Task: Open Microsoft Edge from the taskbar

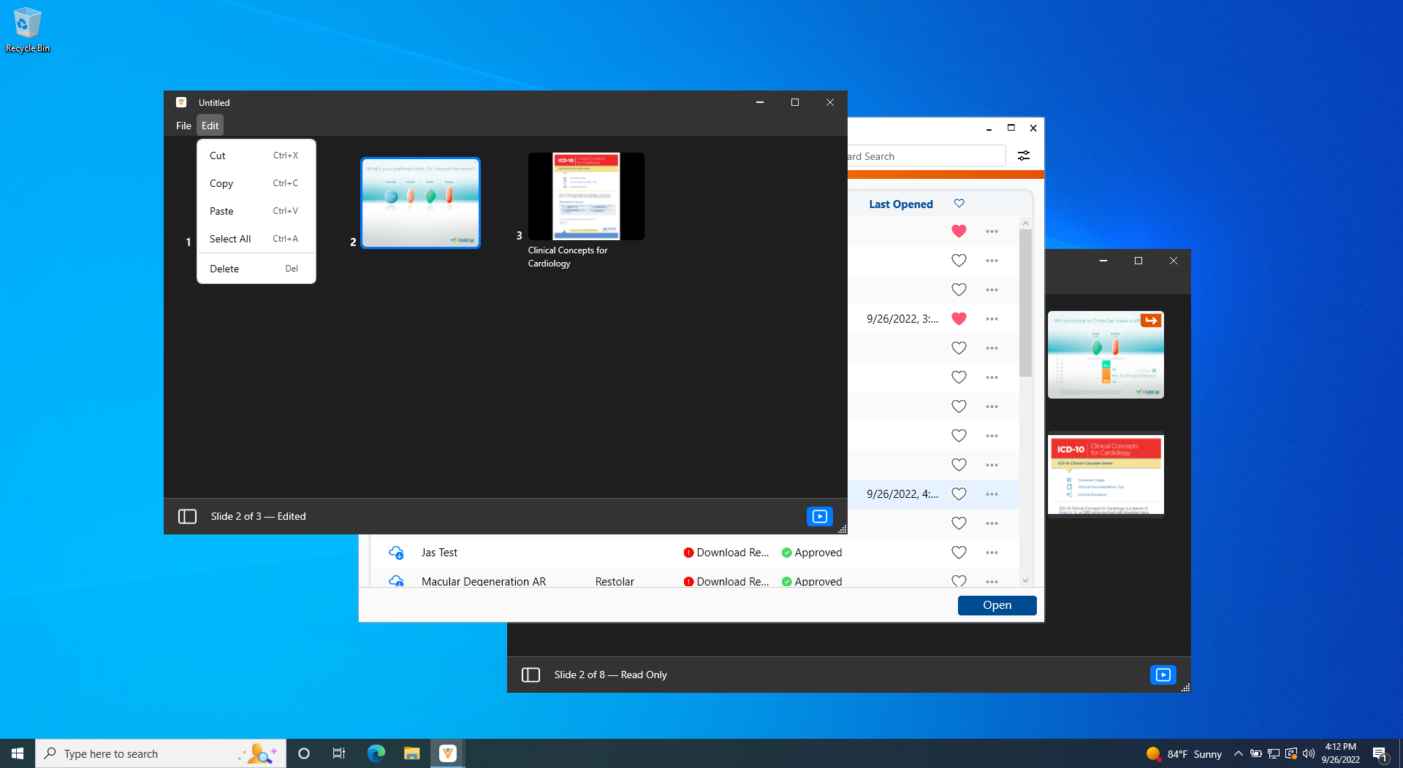Action: 376,753
